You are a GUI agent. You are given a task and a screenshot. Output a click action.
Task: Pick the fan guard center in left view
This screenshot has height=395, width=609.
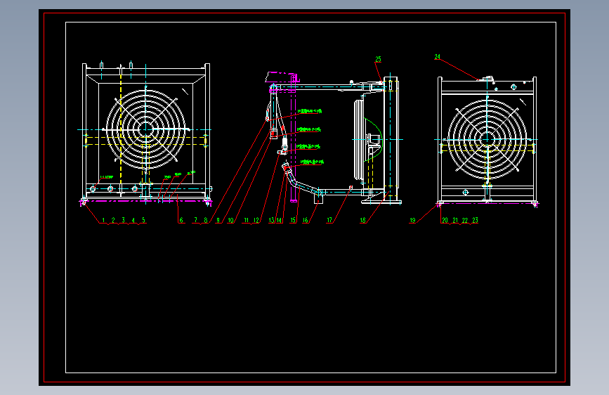[x=145, y=129]
